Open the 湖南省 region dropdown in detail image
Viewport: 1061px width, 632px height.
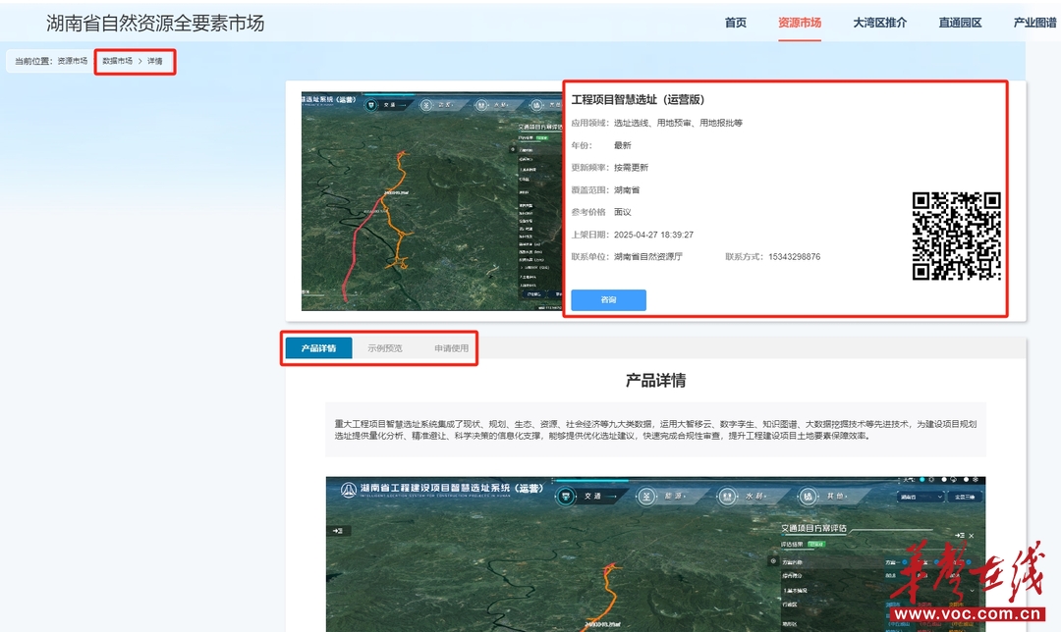point(921,497)
